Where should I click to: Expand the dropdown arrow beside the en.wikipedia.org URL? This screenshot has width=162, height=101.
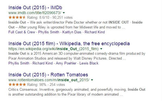101,49
